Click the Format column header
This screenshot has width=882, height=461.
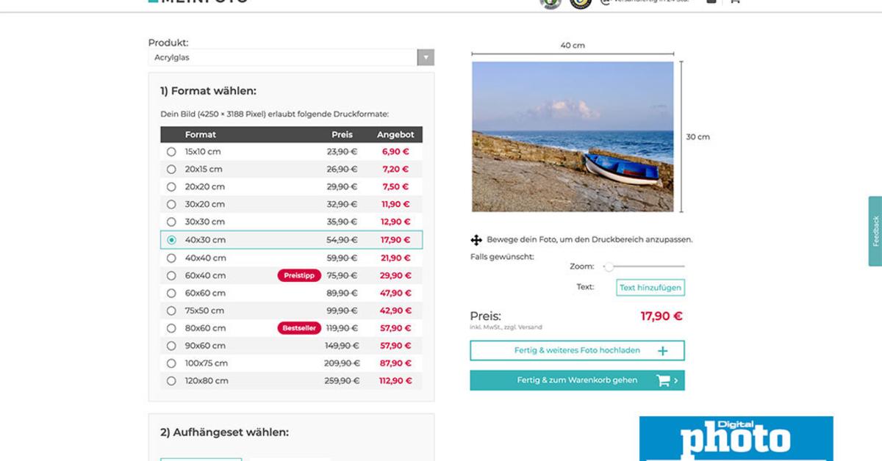point(201,134)
